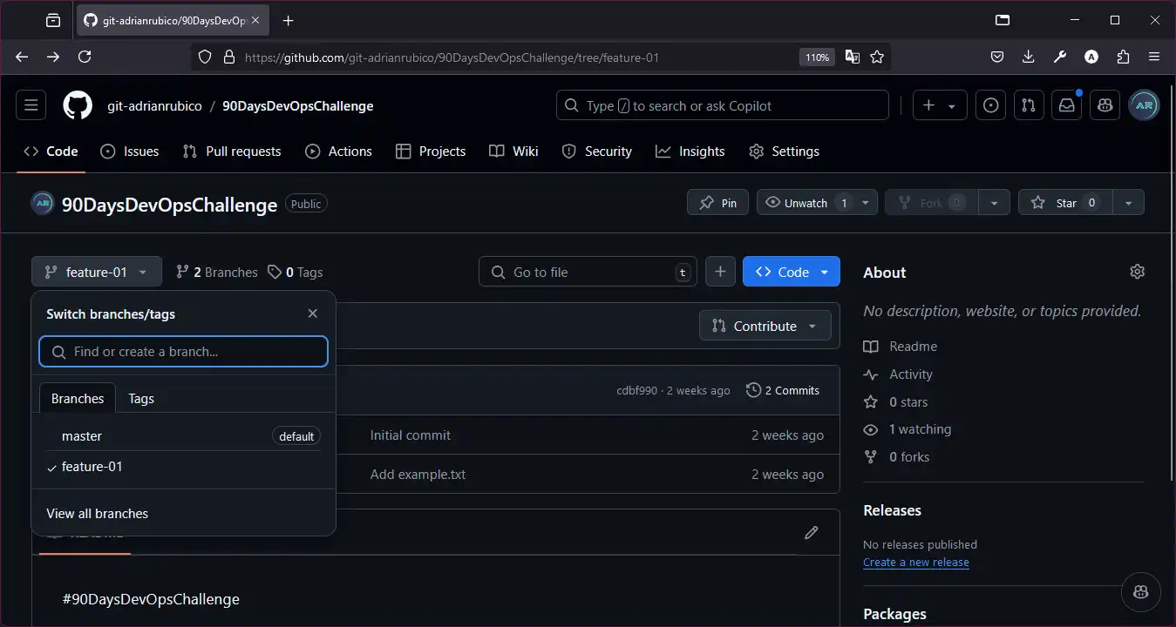Image resolution: width=1176 pixels, height=627 pixels.
Task: Select the Branches tab in branch popup
Action: coord(78,398)
